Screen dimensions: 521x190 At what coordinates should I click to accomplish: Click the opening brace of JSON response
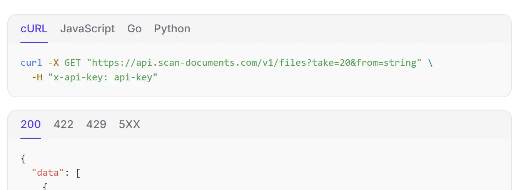23,158
